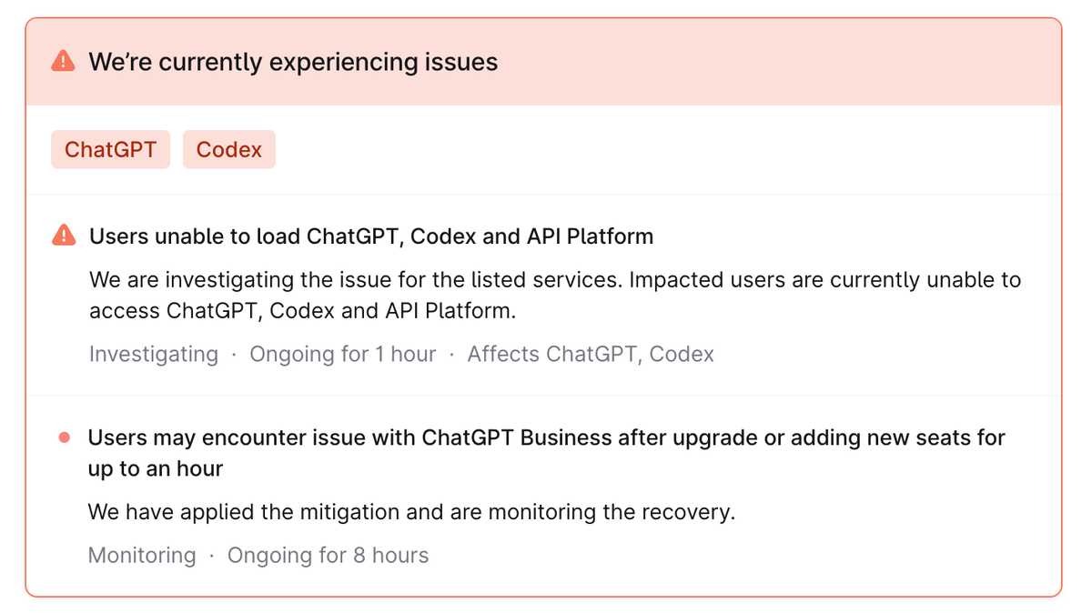Select the ChatGPT affected-service tag
Screen dimensions: 1092x613
(x=110, y=150)
